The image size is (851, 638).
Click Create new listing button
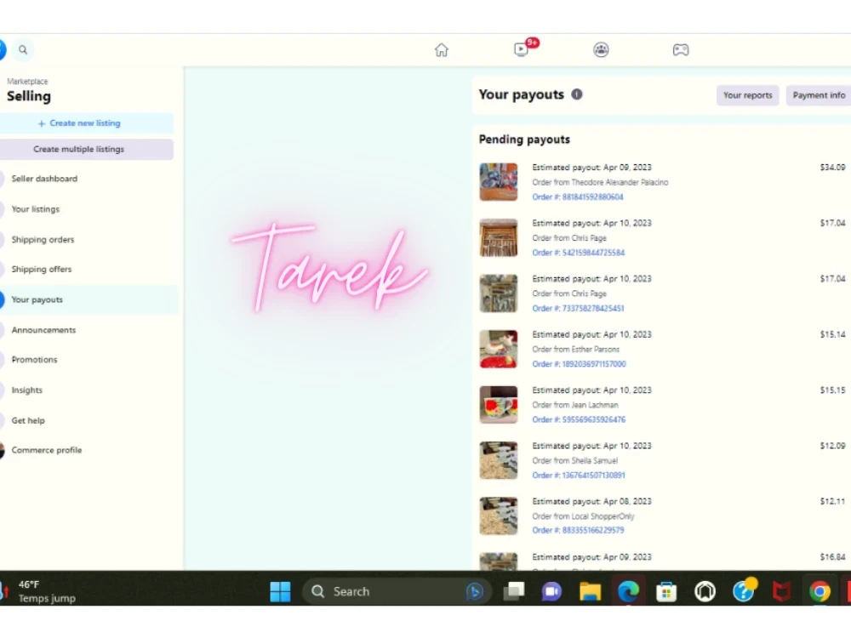coord(86,123)
